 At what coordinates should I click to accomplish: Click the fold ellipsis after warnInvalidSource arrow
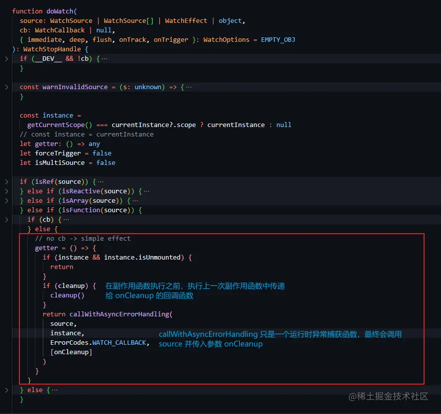[x=189, y=87]
